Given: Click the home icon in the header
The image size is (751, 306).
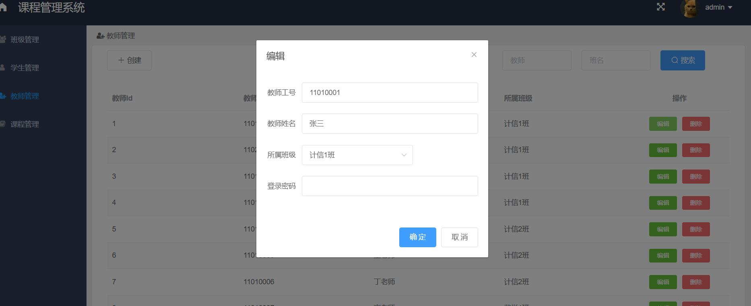Looking at the screenshot, I should point(3,7).
